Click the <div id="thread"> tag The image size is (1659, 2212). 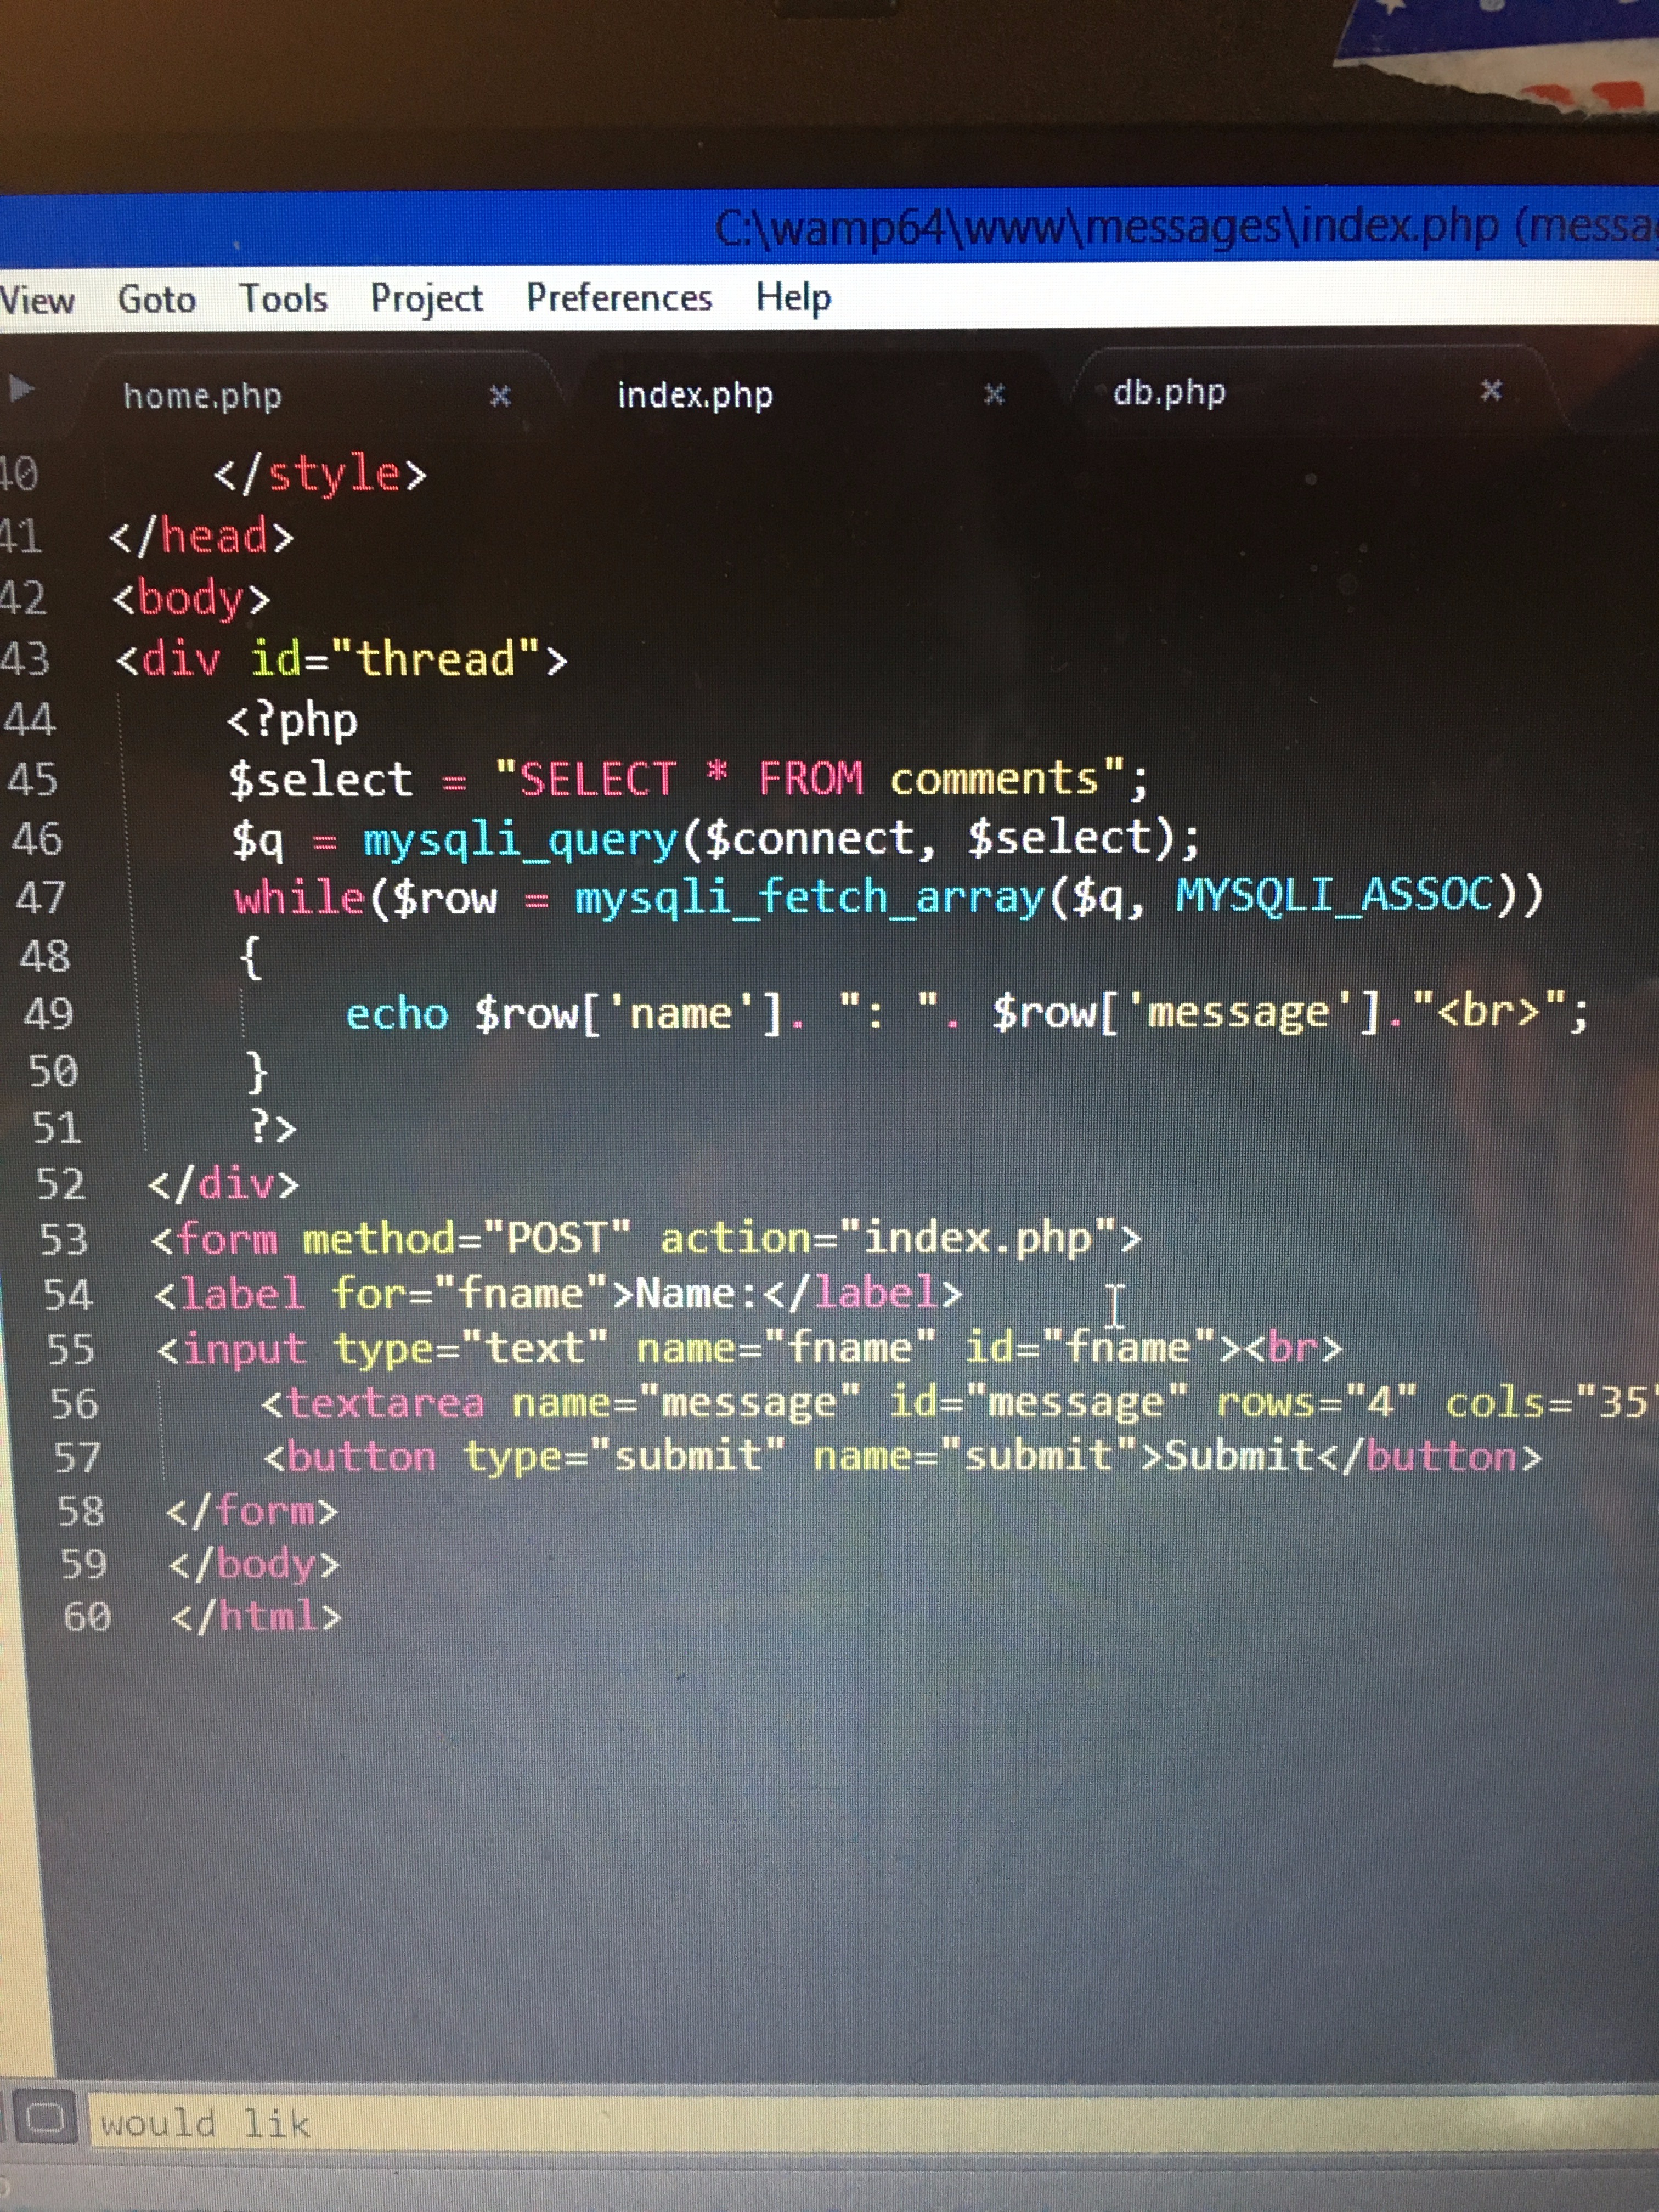pyautogui.click(x=341, y=659)
